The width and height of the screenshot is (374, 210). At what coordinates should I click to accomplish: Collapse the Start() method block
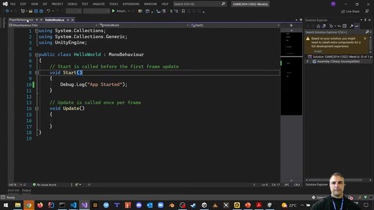pos(37,72)
